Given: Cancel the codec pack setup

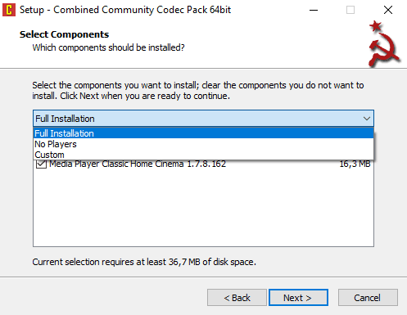Looking at the screenshot, I should pyautogui.click(x=368, y=298).
